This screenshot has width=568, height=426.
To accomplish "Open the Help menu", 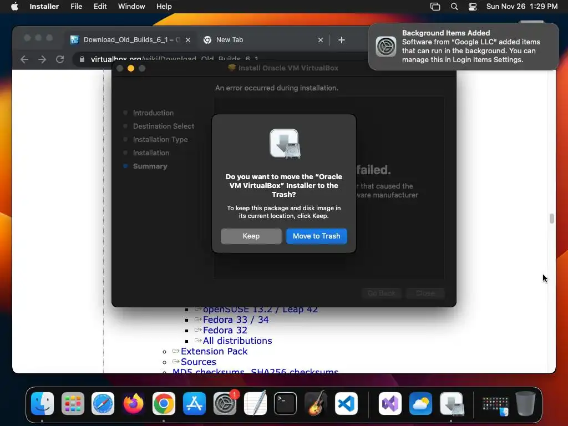I will [164, 7].
